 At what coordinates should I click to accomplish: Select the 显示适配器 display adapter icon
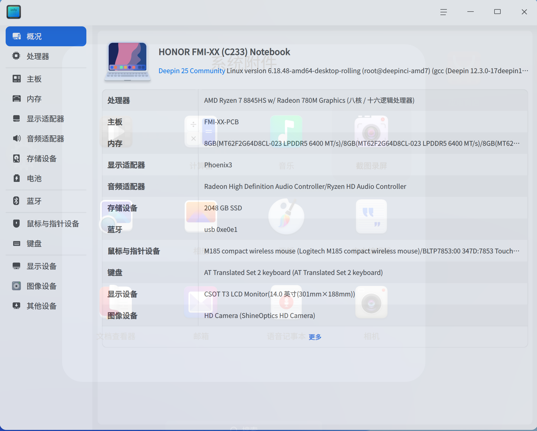[x=16, y=118]
